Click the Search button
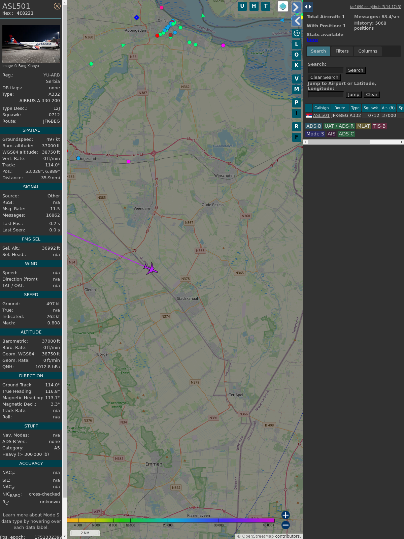 (x=356, y=70)
